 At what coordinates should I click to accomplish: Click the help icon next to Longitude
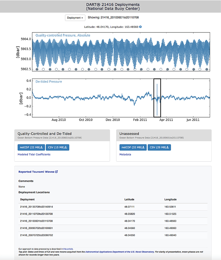pos(140,27)
